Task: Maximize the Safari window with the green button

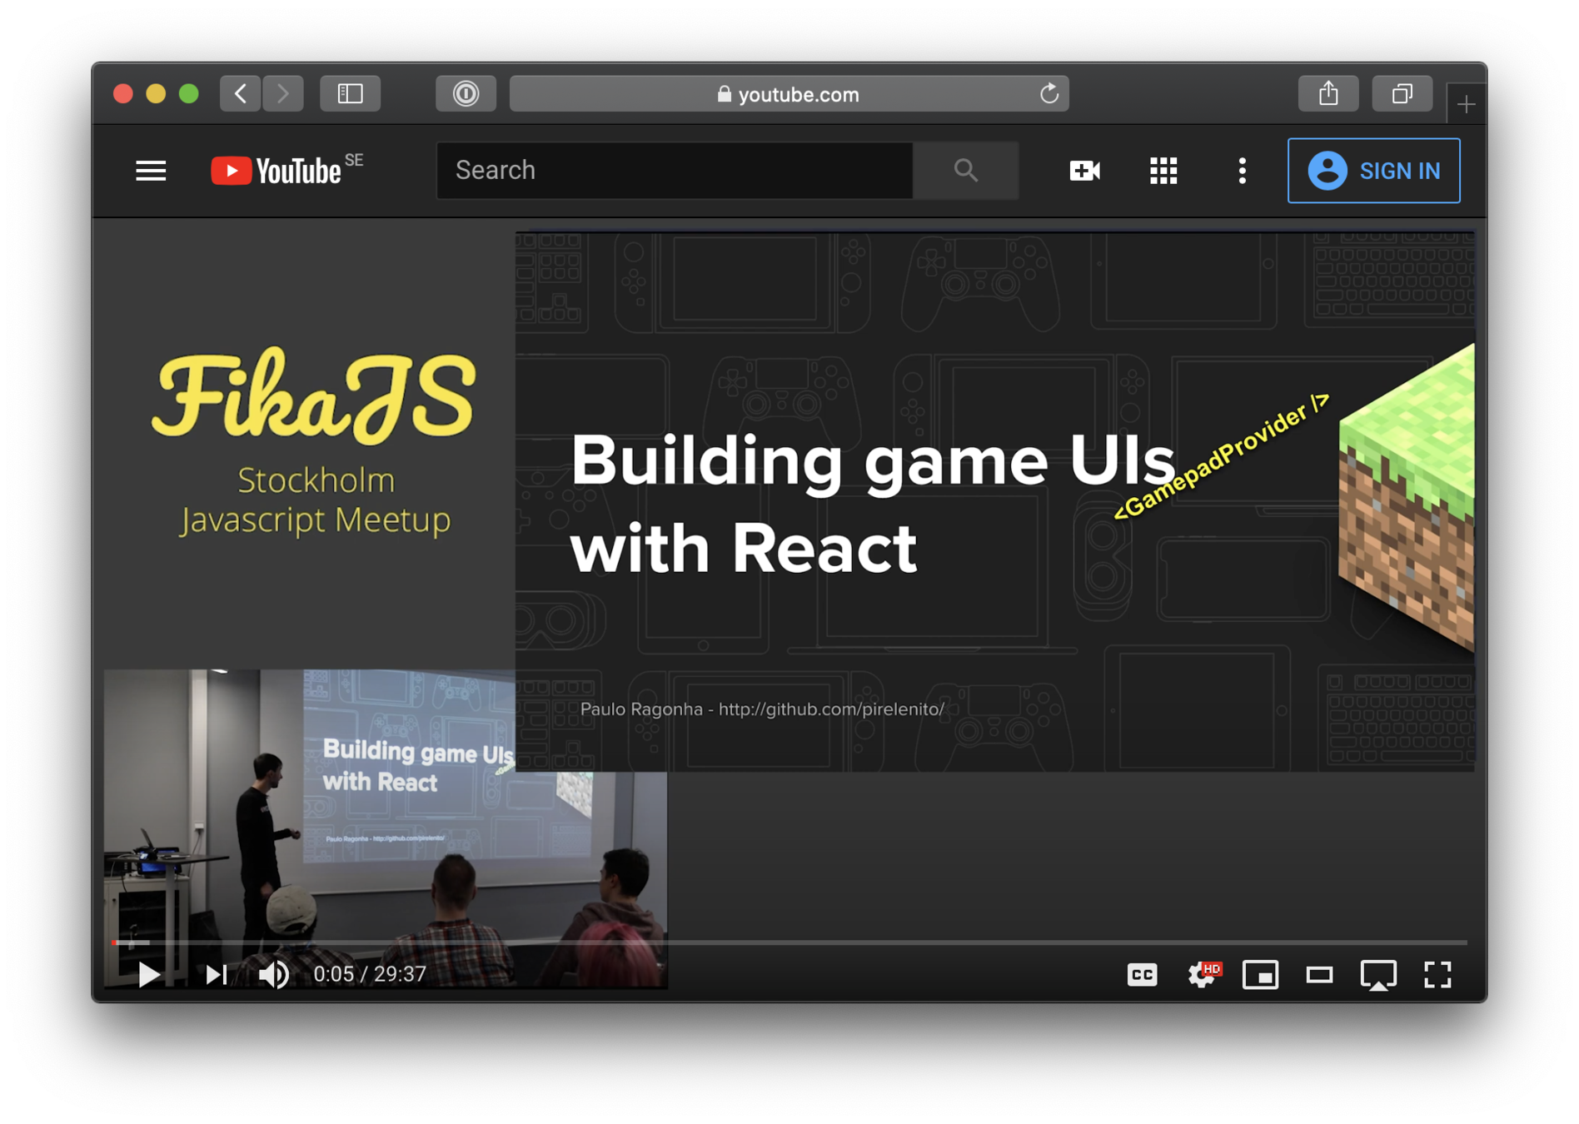Action: 189,93
